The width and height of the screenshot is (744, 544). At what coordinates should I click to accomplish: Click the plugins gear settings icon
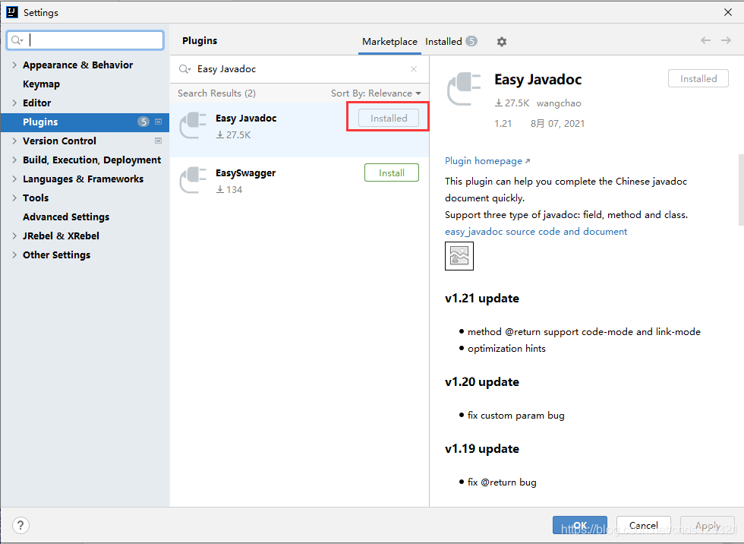pyautogui.click(x=502, y=42)
